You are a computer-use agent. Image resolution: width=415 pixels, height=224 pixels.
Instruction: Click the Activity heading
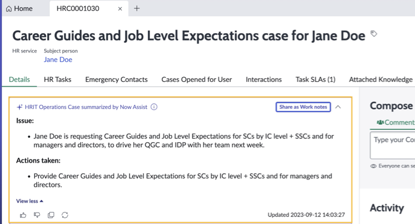coord(387,208)
